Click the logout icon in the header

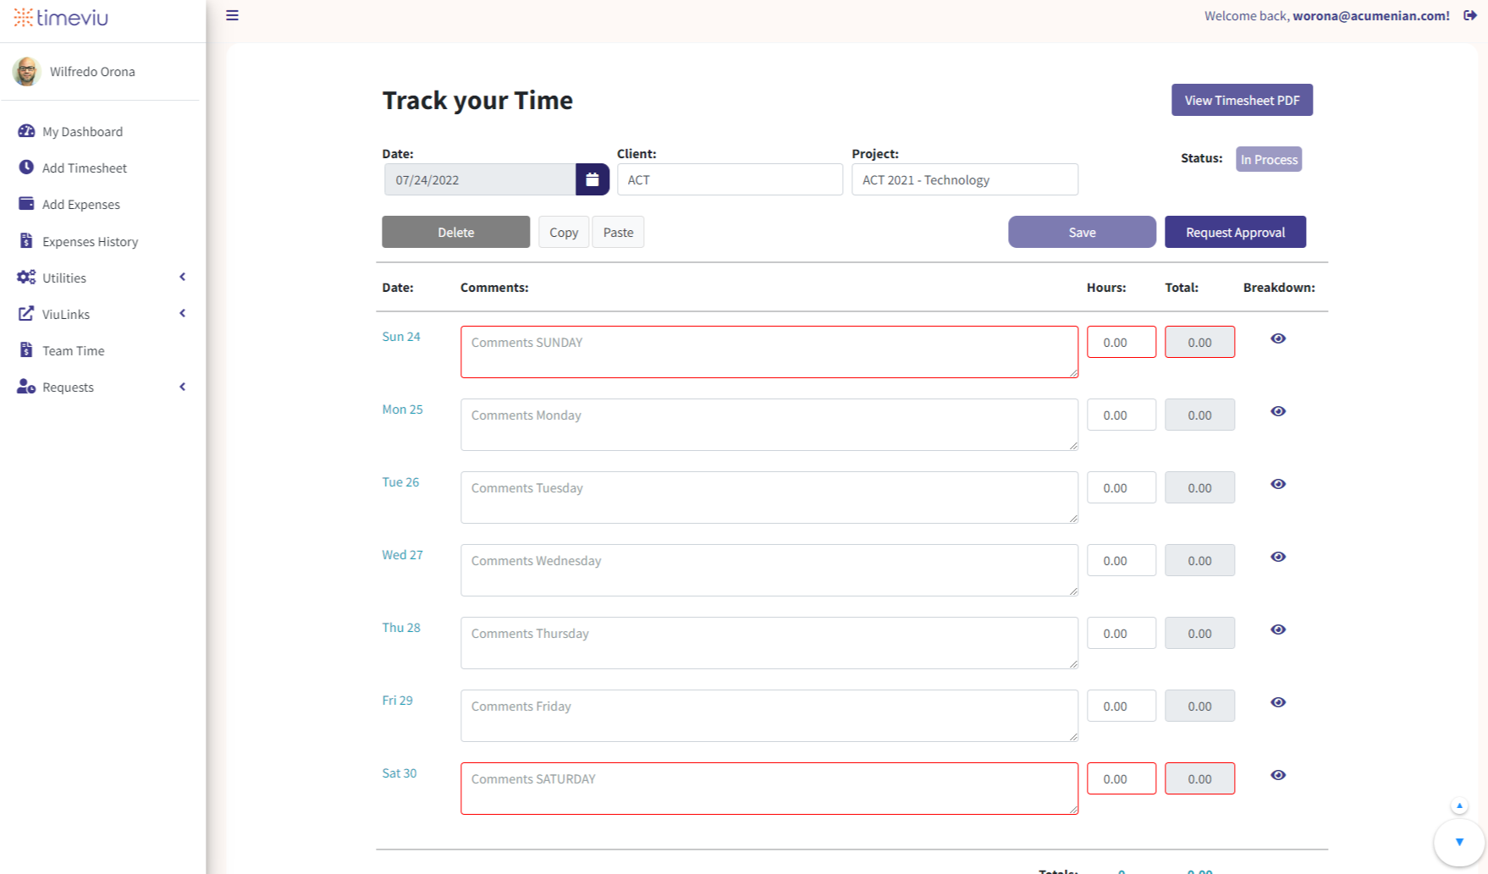(x=1469, y=16)
